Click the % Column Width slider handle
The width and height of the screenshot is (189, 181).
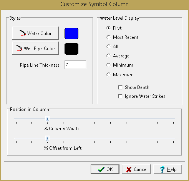point(47,119)
